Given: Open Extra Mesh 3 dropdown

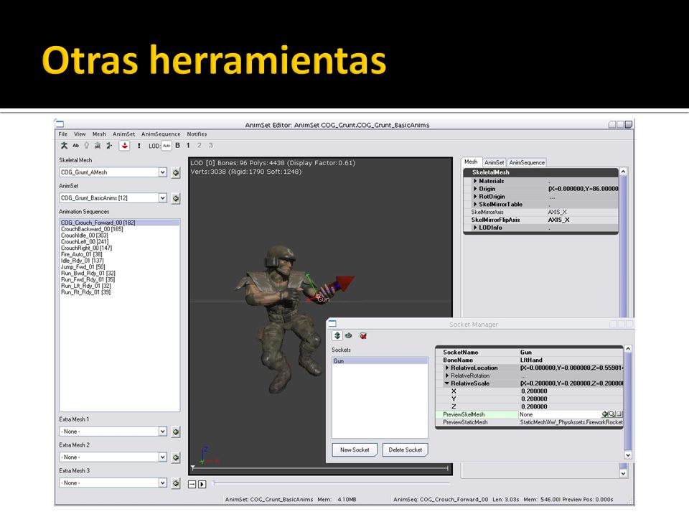Looking at the screenshot, I should 163,483.
